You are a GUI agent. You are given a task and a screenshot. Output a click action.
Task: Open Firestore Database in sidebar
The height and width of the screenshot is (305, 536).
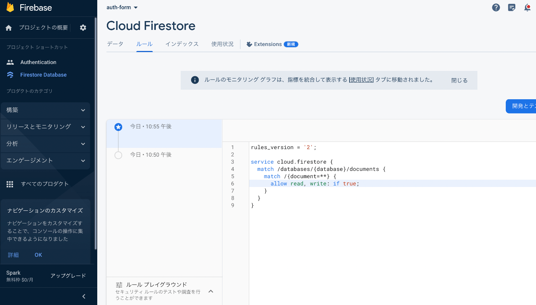coord(43,75)
